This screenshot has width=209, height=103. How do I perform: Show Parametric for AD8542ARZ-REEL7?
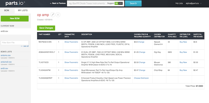click(x=71, y=52)
